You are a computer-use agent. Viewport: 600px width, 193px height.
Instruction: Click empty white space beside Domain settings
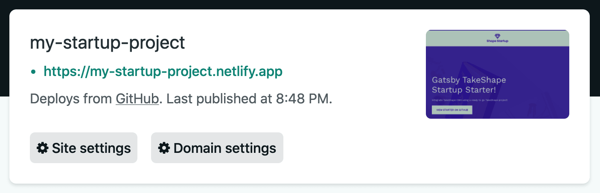tap(350, 148)
